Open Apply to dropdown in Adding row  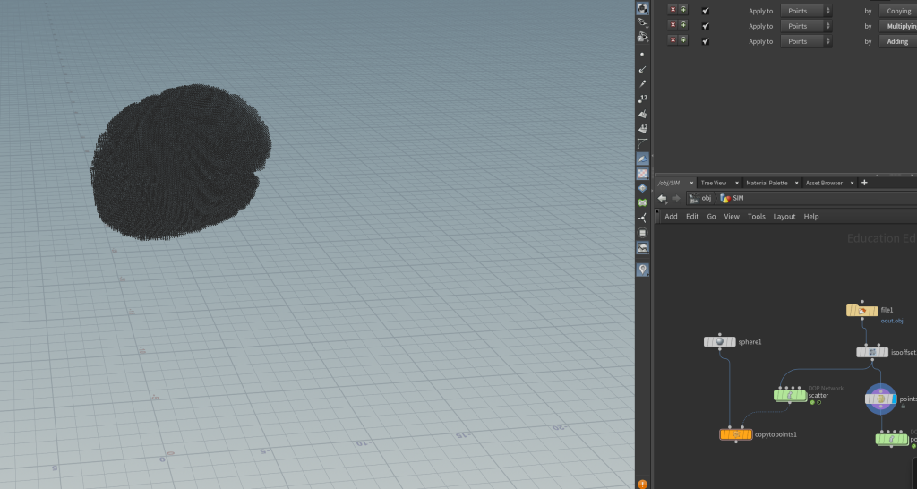pos(805,41)
